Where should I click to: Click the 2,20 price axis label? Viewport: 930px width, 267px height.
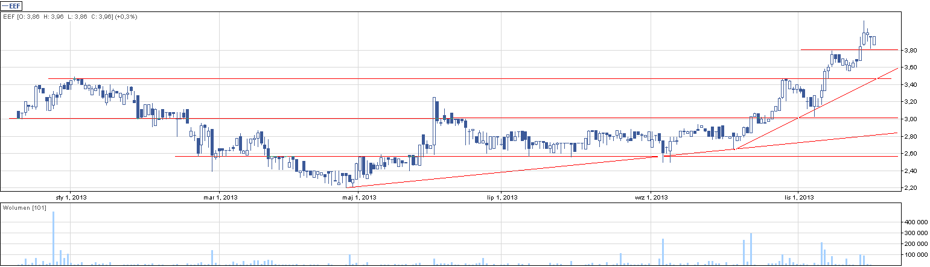click(909, 189)
